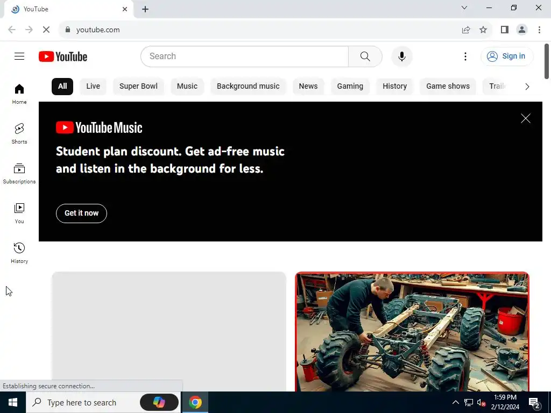The height and width of the screenshot is (413, 551).
Task: Open a new browser tab
Action: [x=145, y=9]
